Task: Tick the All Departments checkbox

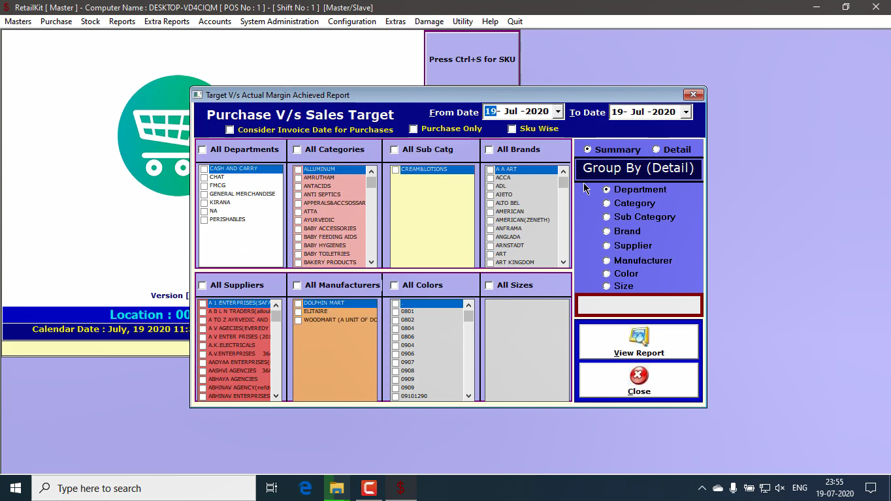Action: coord(202,149)
